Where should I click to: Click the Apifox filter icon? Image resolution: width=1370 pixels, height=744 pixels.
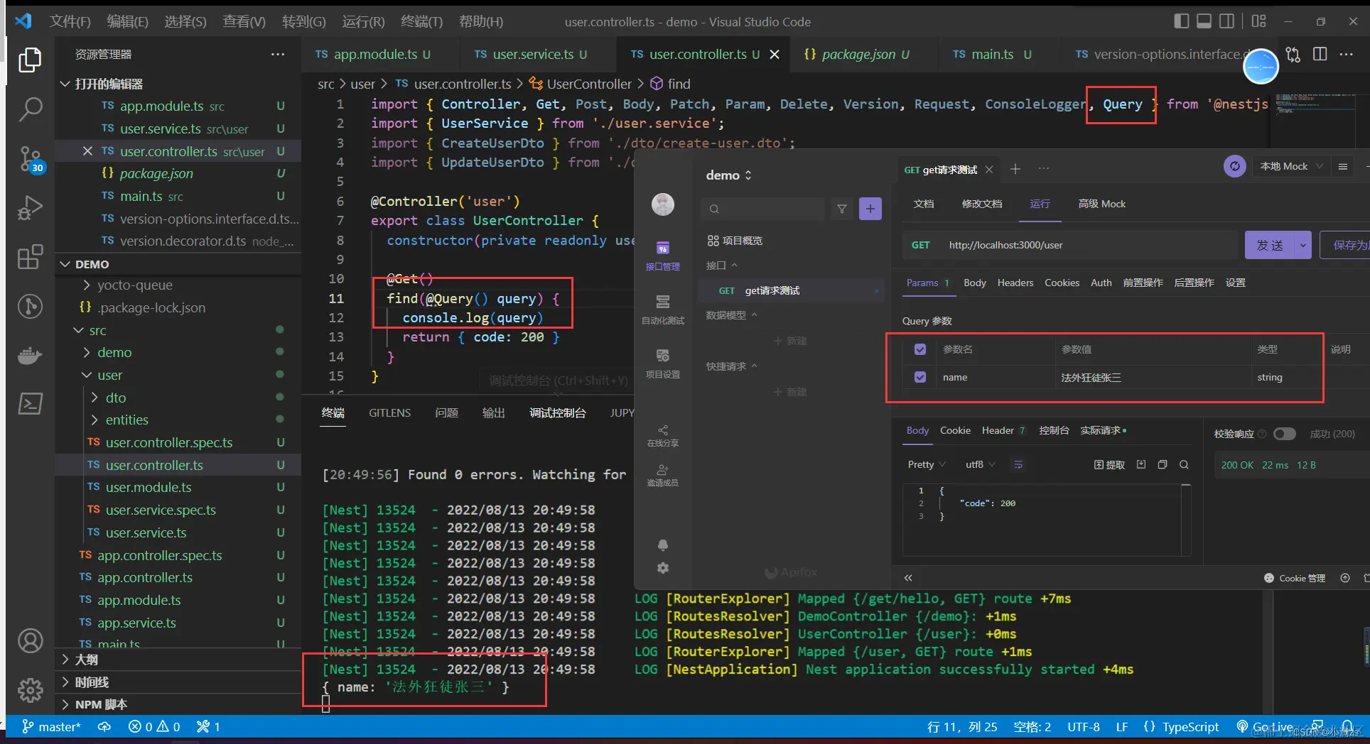(842, 209)
